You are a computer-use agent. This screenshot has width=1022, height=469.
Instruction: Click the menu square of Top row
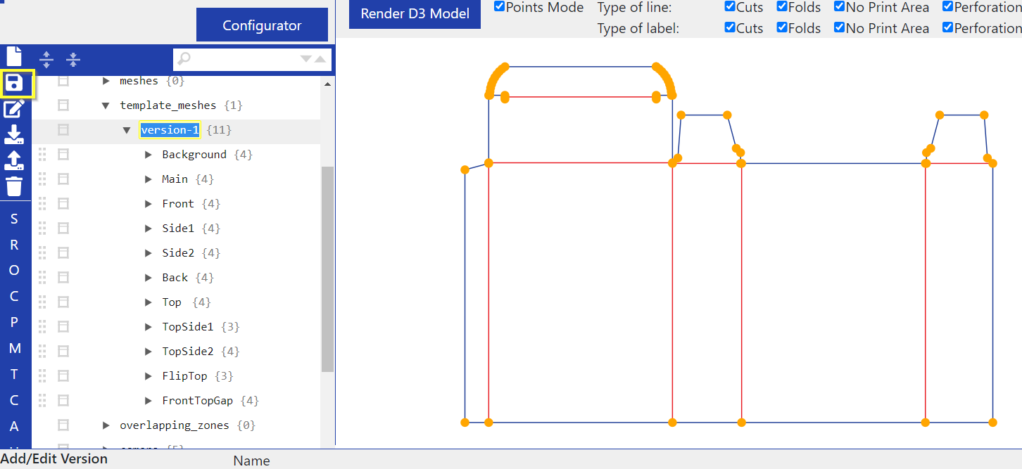click(63, 302)
